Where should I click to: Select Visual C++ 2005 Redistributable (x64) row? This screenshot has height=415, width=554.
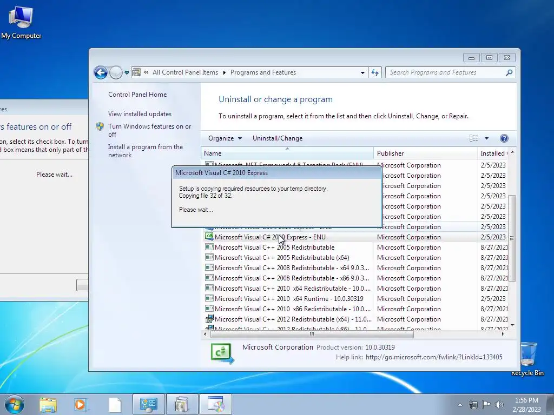(x=356, y=258)
